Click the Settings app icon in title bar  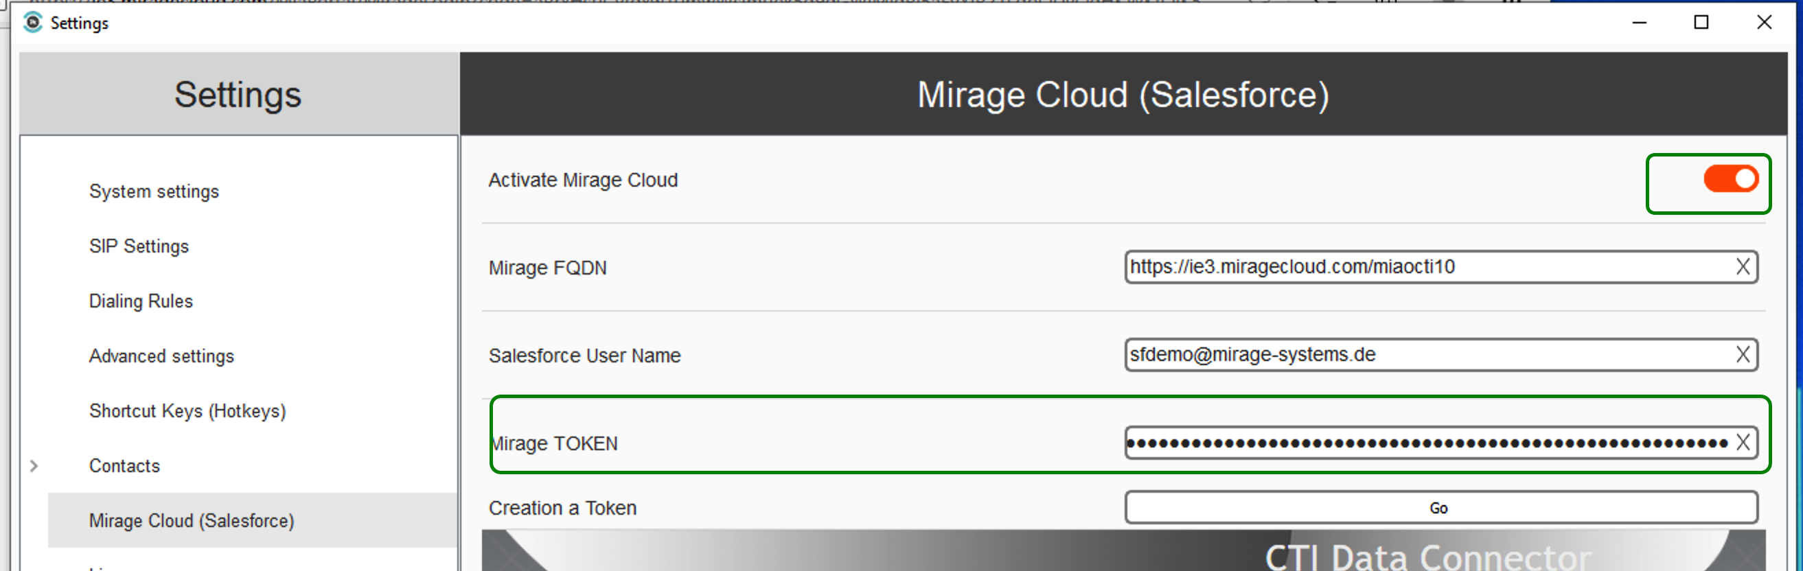pos(32,23)
